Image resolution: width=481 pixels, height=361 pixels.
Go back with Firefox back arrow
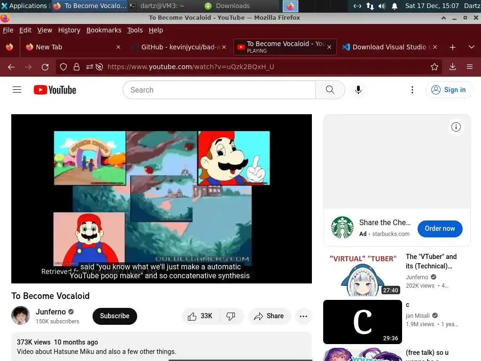(x=11, y=67)
